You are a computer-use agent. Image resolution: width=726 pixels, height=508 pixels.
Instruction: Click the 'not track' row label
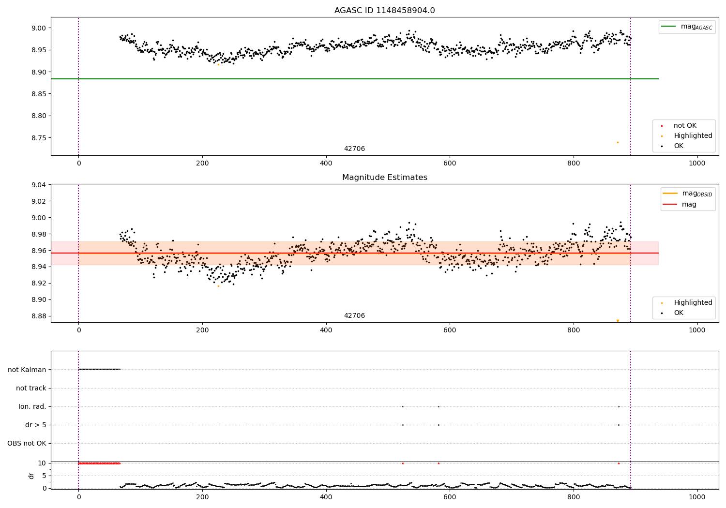tap(31, 388)
